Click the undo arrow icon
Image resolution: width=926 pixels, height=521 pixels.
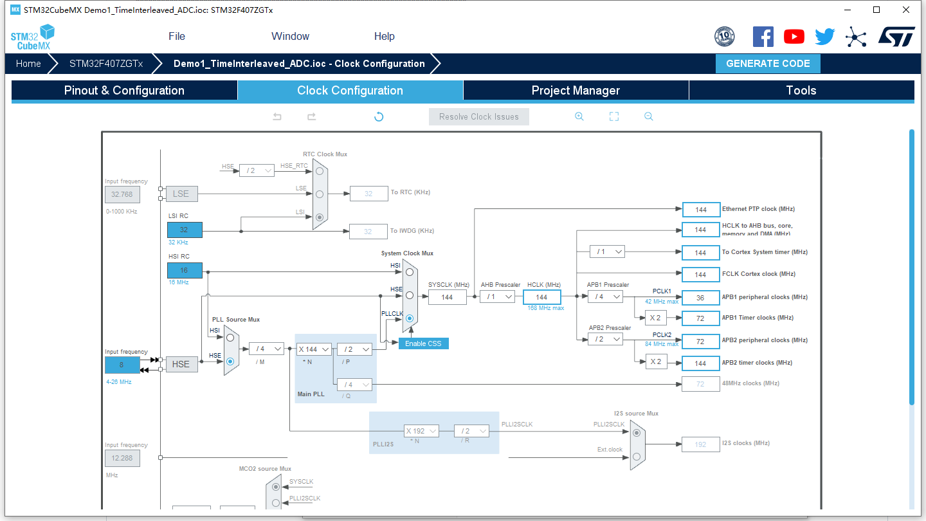(x=277, y=116)
